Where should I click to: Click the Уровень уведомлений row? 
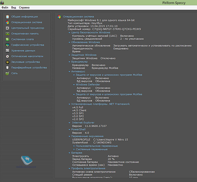point(108,39)
